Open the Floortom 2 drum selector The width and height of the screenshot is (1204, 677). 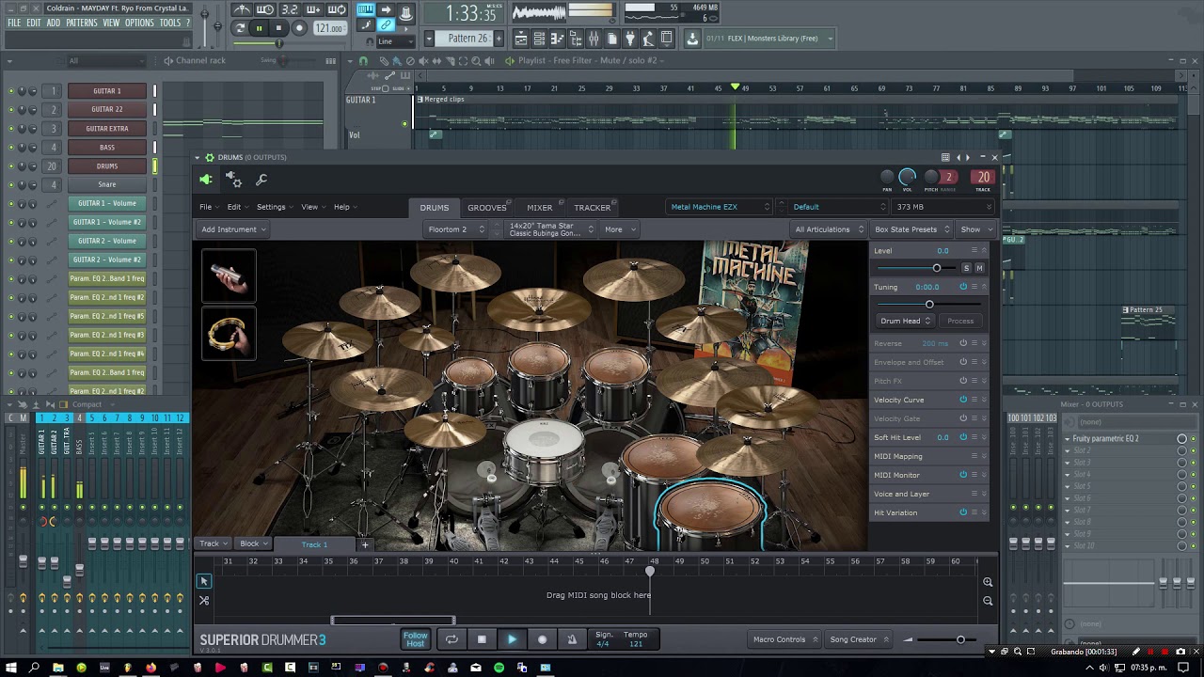tap(456, 229)
